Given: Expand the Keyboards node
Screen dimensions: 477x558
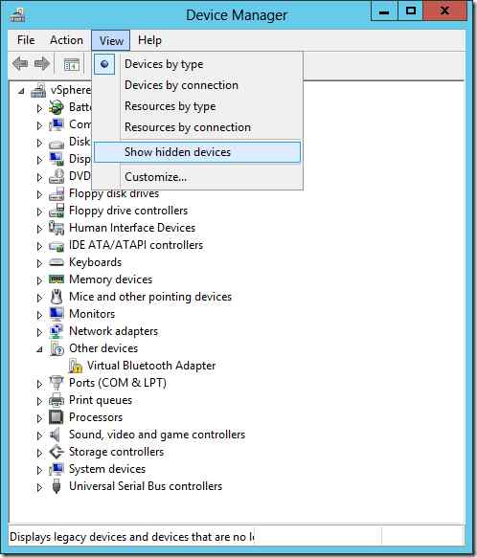Looking at the screenshot, I should pos(39,263).
